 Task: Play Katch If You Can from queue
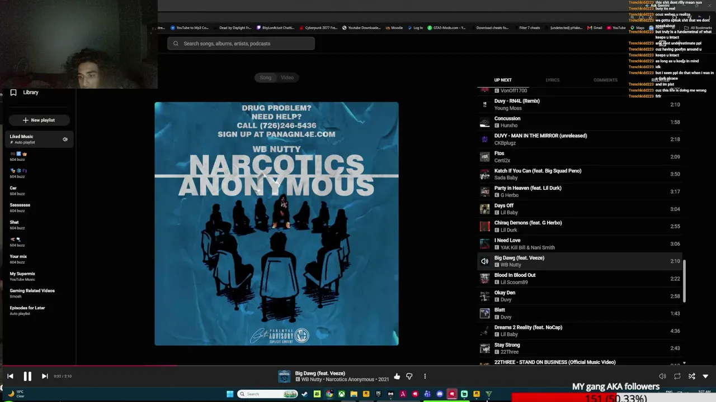580,174
